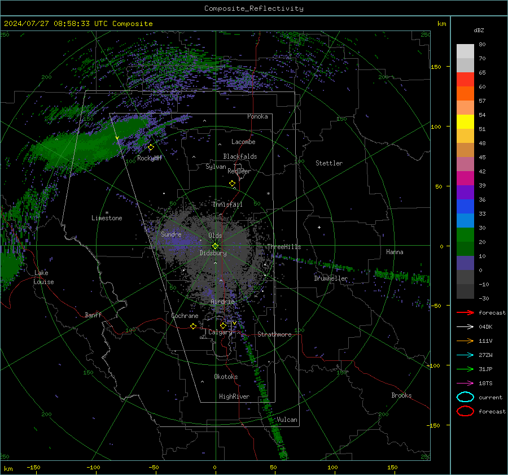Click the km label at top-right
Viewport: 508px width, 475px height.
tap(442, 24)
